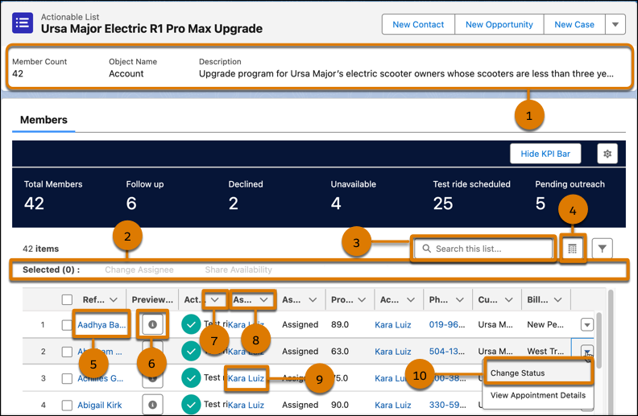Click Change Assignee action
The width and height of the screenshot is (638, 416).
point(139,270)
